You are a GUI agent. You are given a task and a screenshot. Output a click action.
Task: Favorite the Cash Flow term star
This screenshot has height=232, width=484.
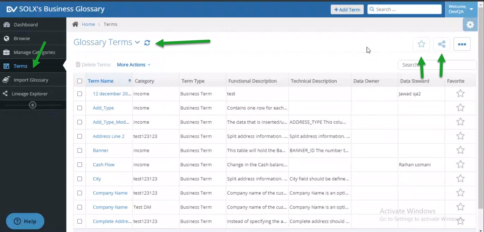pos(460,165)
